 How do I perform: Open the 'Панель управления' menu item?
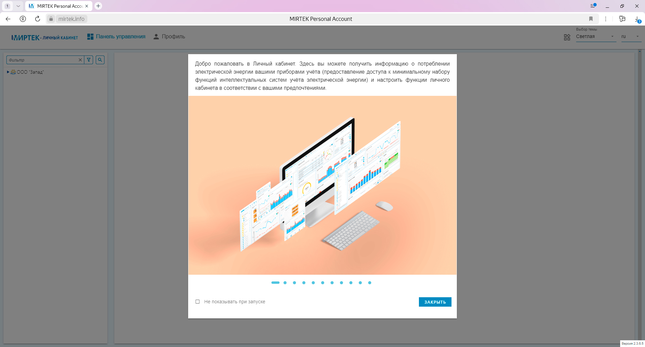pos(116,37)
